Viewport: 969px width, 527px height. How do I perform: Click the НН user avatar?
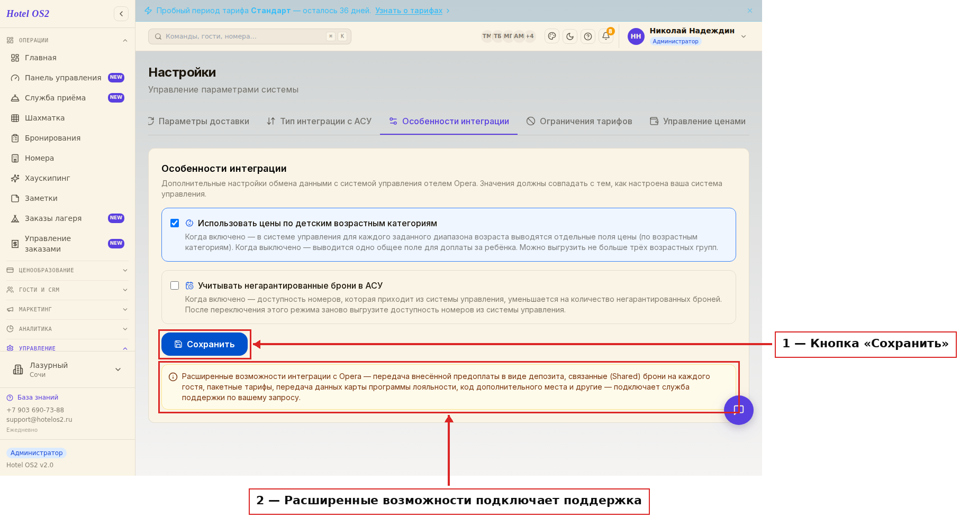tap(636, 36)
